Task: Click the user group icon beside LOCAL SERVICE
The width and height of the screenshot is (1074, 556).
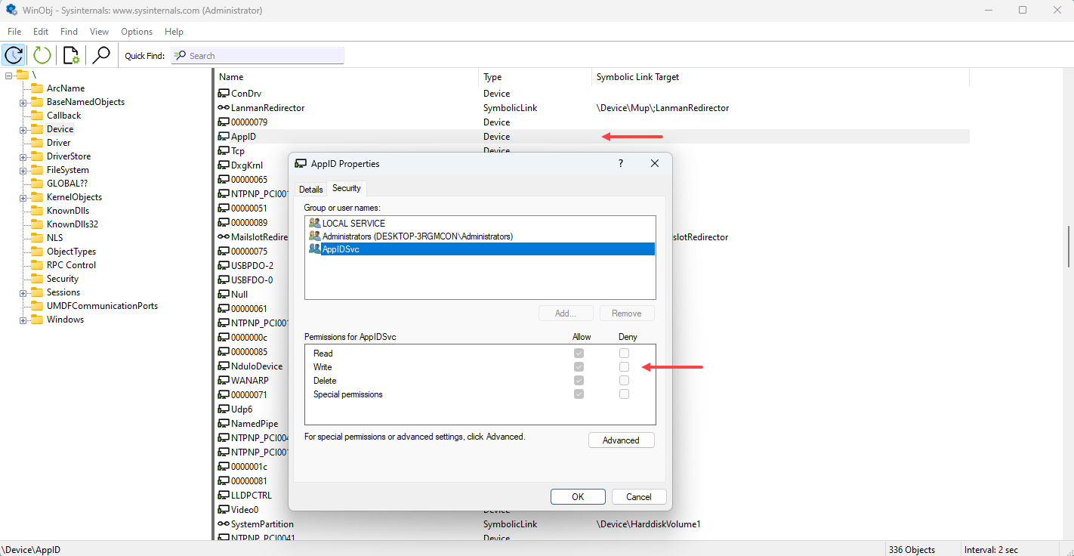Action: (x=315, y=224)
